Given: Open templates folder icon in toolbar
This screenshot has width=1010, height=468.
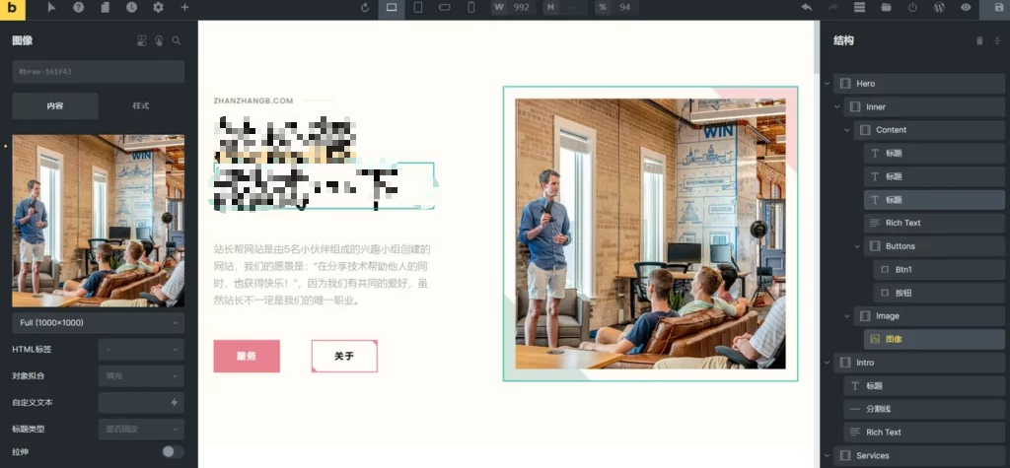Looking at the screenshot, I should (x=886, y=7).
